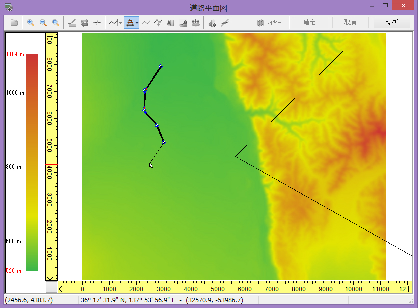Click the elevation color legend gradient bar

[x=32, y=162]
